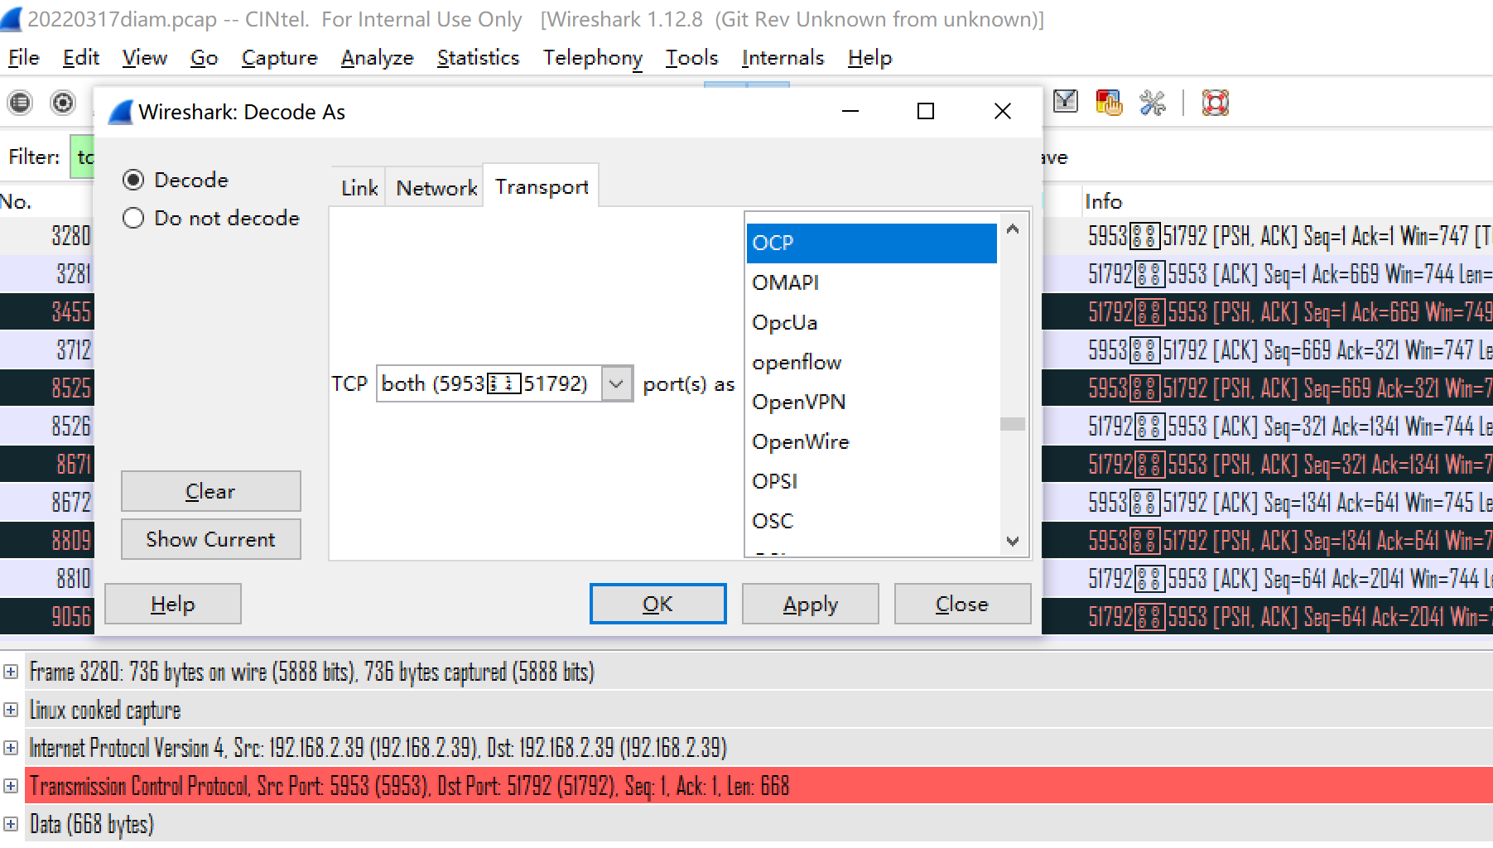Screen dimensions: 1493x848
Task: Select openflow in protocol list
Action: (872, 362)
